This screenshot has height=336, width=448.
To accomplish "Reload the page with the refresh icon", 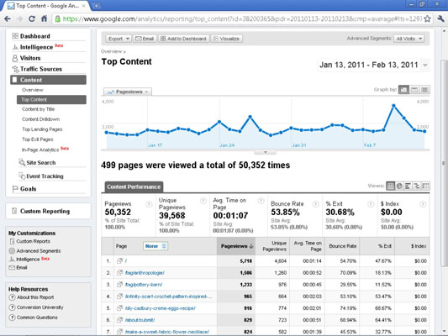I will (x=32, y=18).
